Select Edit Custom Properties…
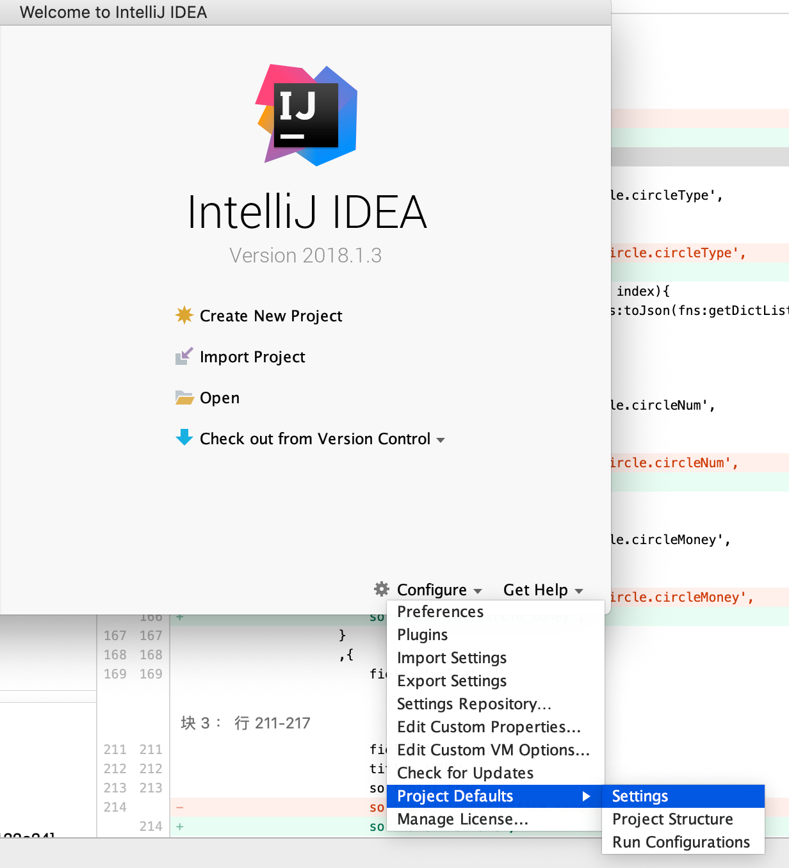Screen dimensions: 789x868 pyautogui.click(x=496, y=727)
